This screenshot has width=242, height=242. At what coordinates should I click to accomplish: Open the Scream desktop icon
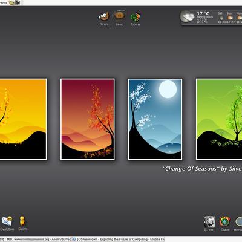[209, 221]
